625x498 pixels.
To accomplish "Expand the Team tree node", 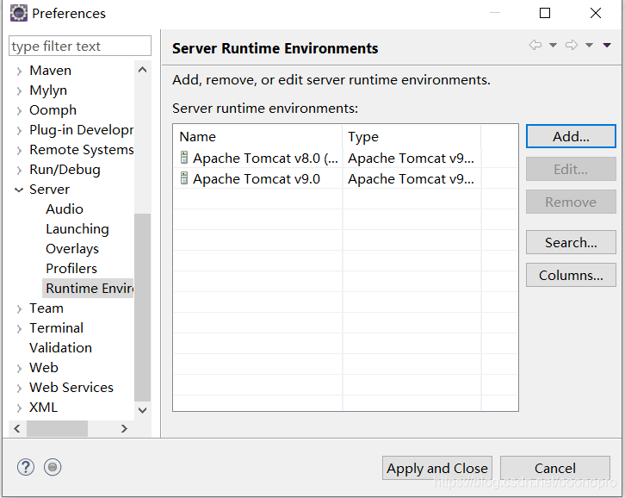I will [19, 308].
